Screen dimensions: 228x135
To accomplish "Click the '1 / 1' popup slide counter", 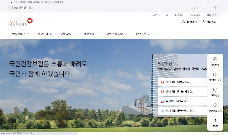I will [x=195, y=8].
